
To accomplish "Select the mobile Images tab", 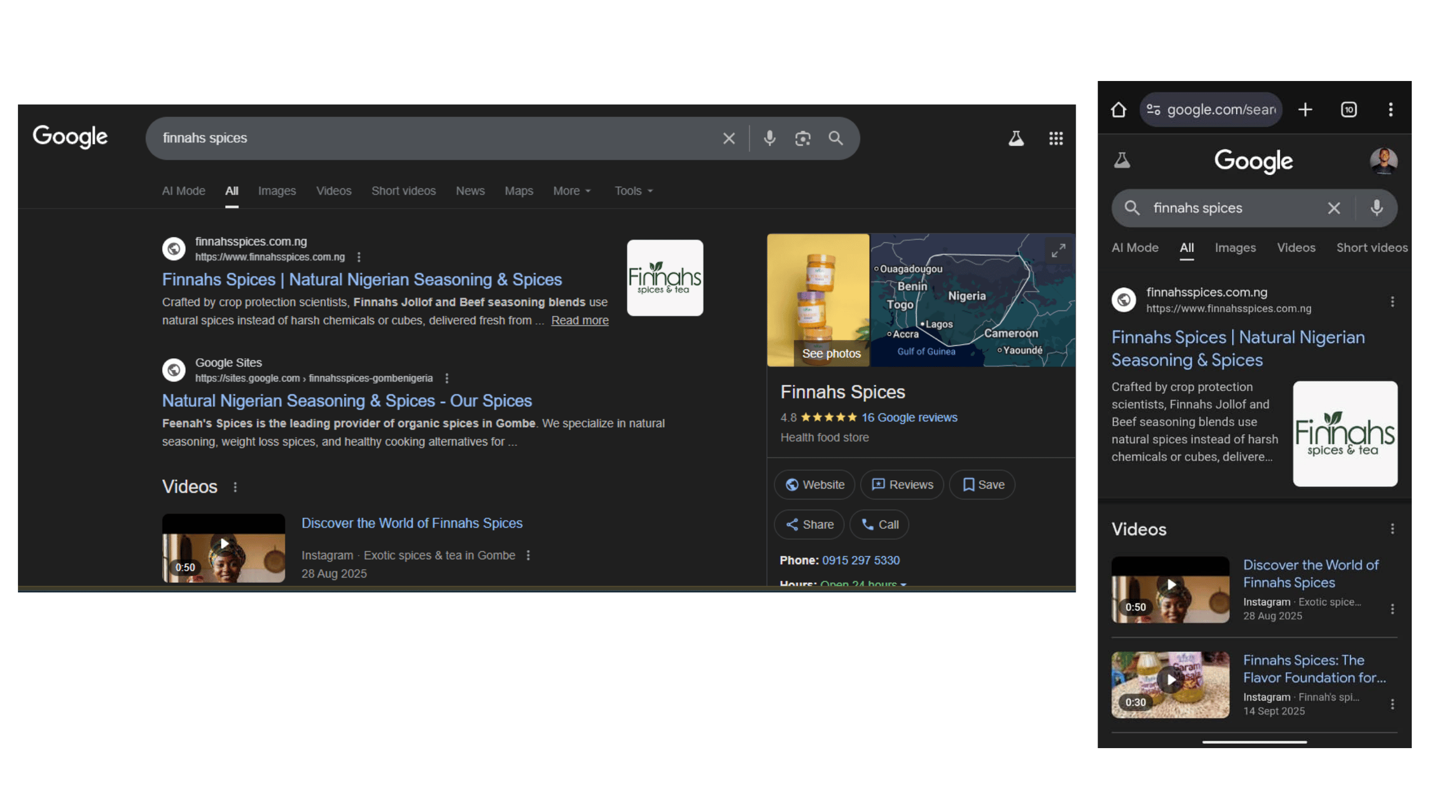I will [x=1235, y=248].
